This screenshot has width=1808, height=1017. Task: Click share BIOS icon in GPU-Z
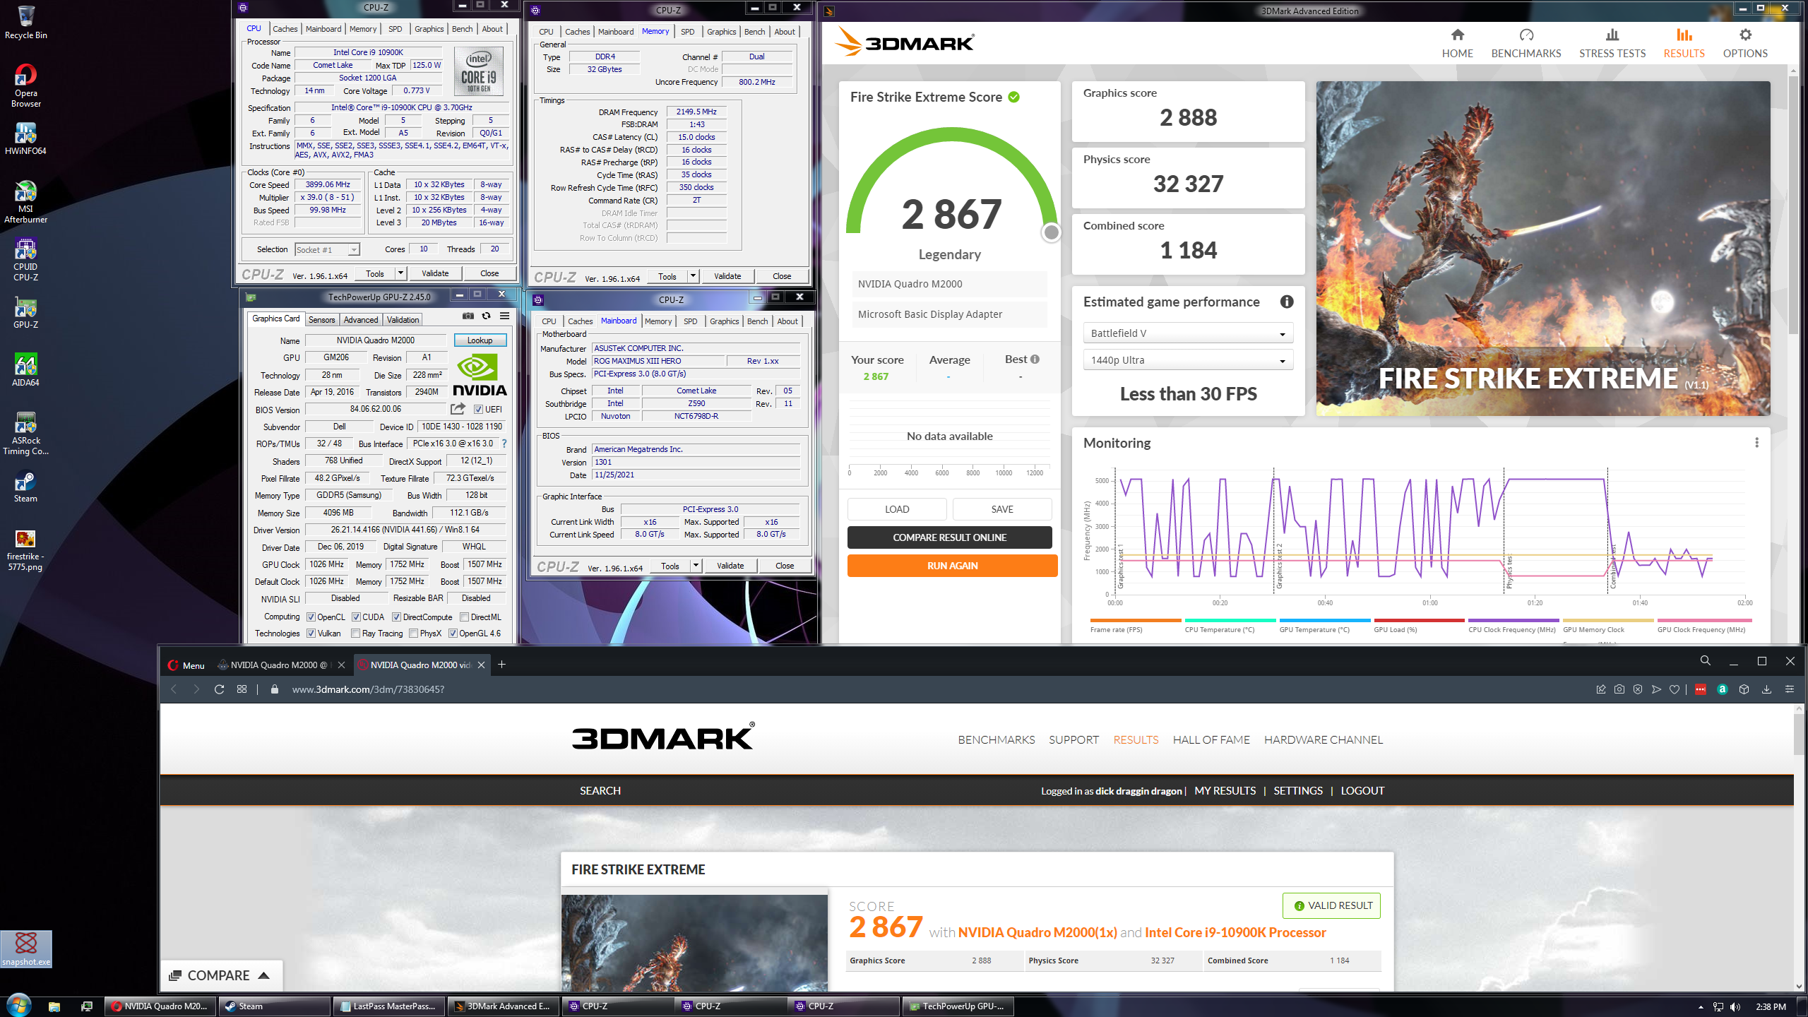click(458, 409)
